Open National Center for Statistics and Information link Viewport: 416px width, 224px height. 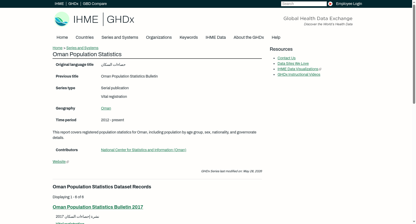144,150
